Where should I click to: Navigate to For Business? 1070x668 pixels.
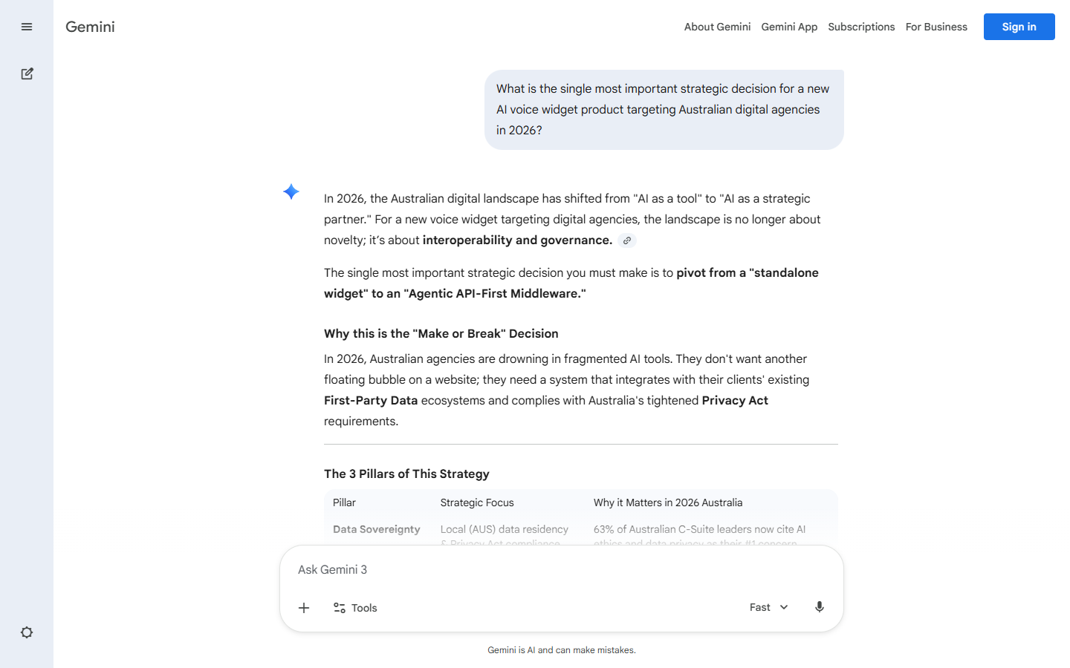[x=936, y=27]
